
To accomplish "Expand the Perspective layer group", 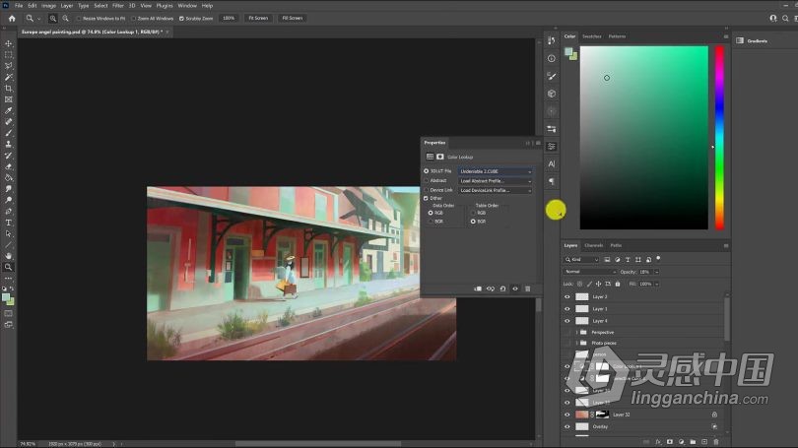I will click(576, 332).
